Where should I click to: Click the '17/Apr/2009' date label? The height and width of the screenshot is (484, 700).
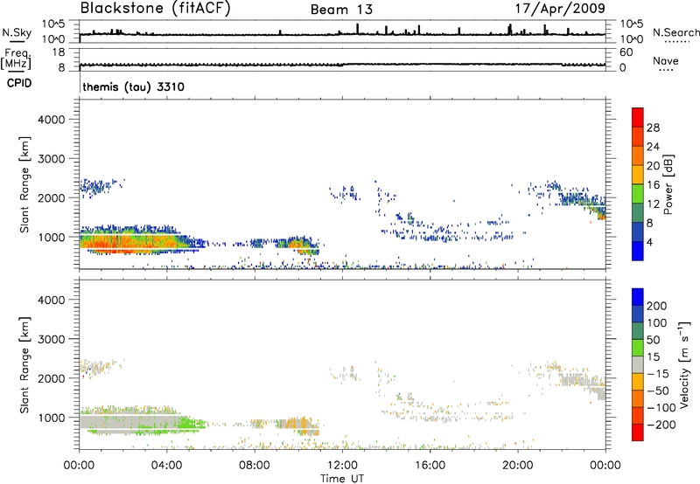(560, 9)
